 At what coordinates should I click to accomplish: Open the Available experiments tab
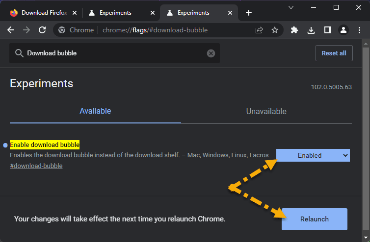click(x=95, y=111)
